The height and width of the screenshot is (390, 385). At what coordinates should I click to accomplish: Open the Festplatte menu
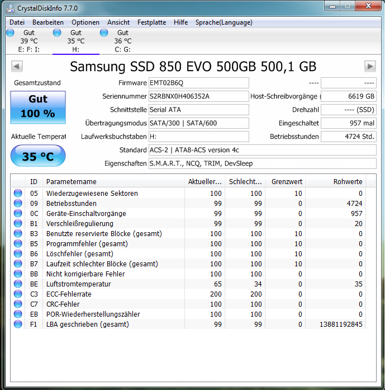coord(151,22)
